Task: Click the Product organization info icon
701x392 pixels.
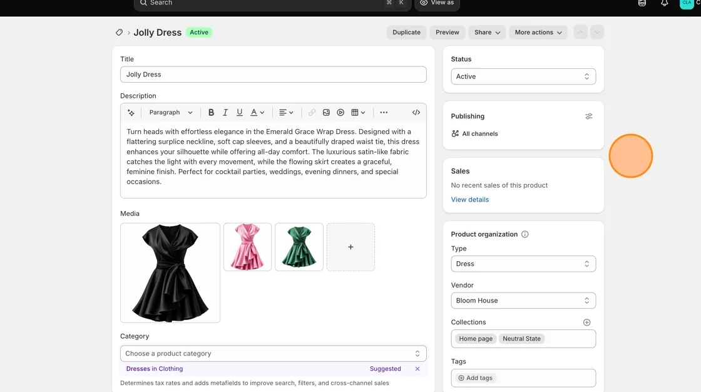Action: [x=525, y=234]
